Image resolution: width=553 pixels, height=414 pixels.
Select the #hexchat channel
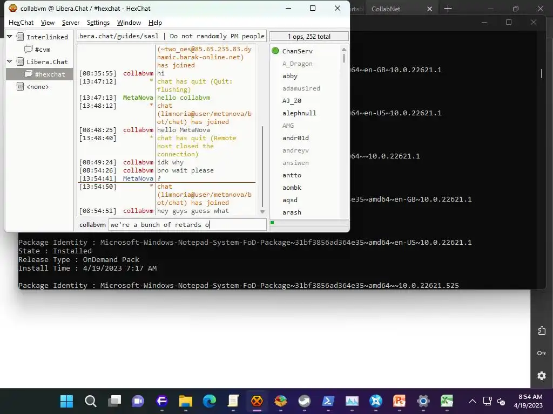[50, 74]
